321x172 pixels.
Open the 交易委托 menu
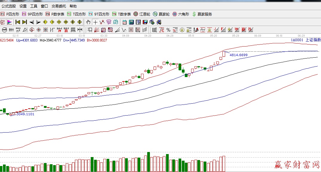(x=59, y=6)
